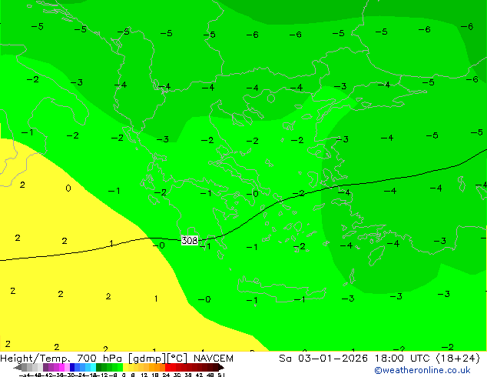This screenshot has height=377, width=487.
Task: Pick the magenta swatch in the legend
Action: (61, 367)
